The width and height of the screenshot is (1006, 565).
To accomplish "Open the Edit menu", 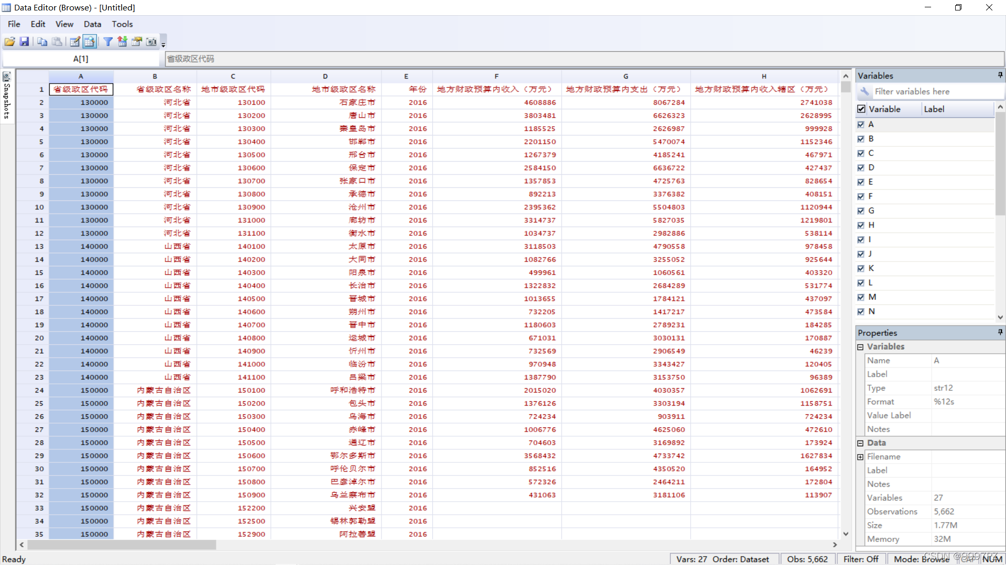I will pos(38,24).
